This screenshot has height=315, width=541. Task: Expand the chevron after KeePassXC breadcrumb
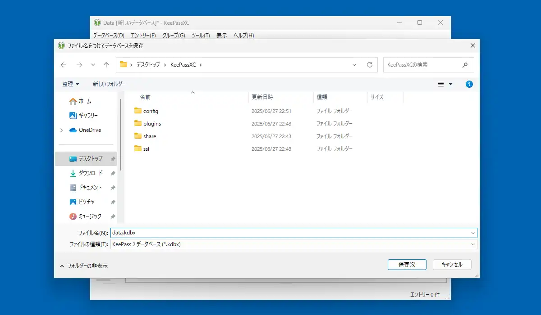201,65
